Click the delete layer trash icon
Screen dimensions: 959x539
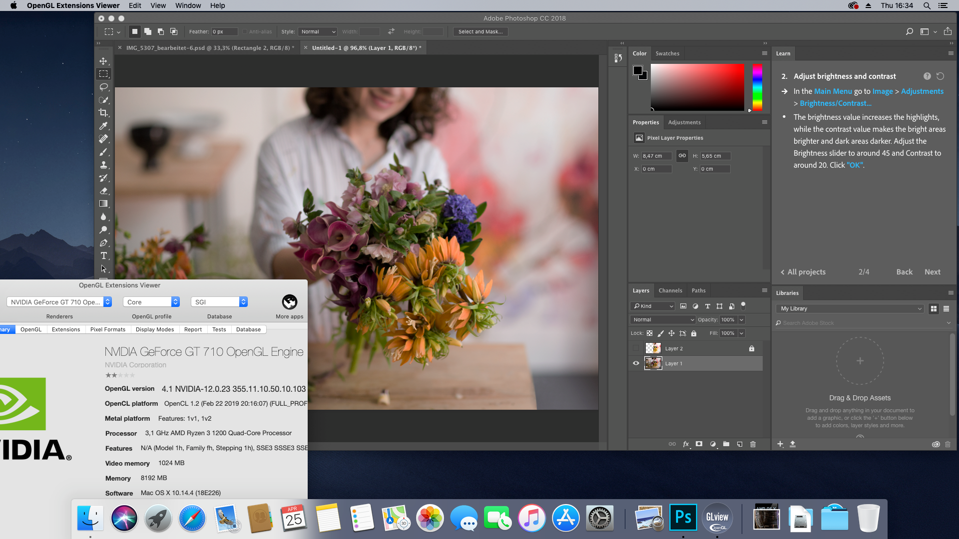753,444
